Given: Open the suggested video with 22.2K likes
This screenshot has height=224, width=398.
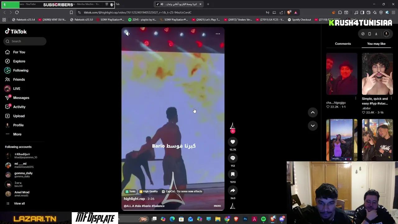Looking at the screenshot, I should tap(342, 74).
